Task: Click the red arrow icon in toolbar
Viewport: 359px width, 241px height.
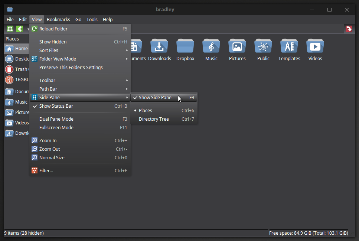Action: pyautogui.click(x=349, y=29)
